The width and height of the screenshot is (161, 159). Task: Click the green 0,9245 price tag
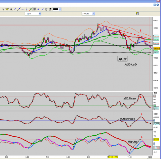pos(156,40)
